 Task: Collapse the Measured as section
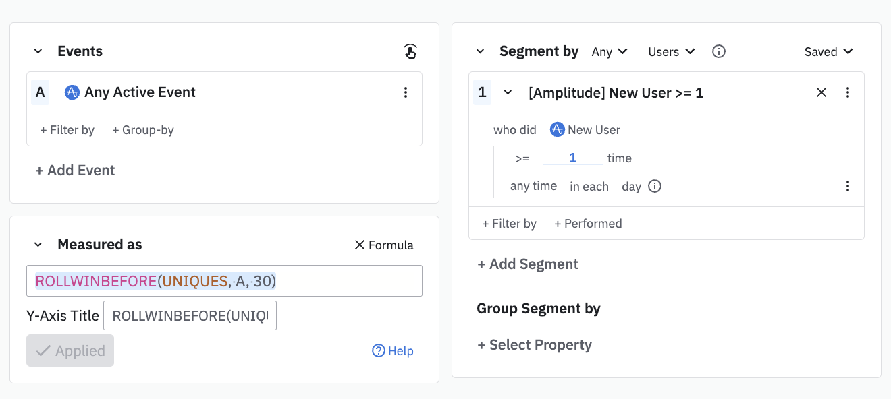(x=38, y=245)
